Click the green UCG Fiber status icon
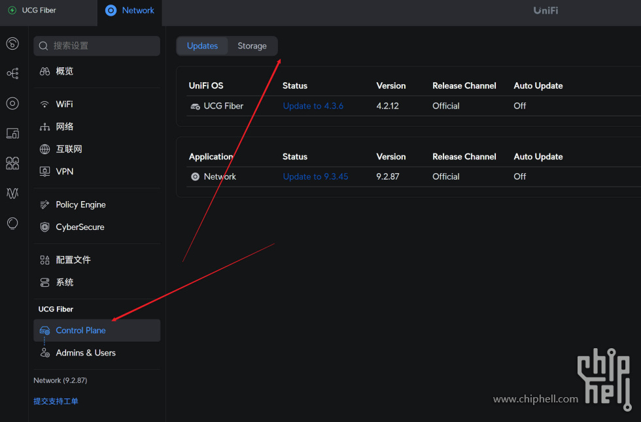 [x=12, y=10]
